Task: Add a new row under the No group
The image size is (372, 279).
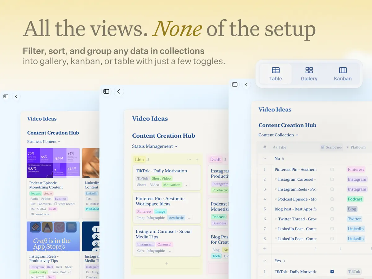Action: [x=265, y=249]
